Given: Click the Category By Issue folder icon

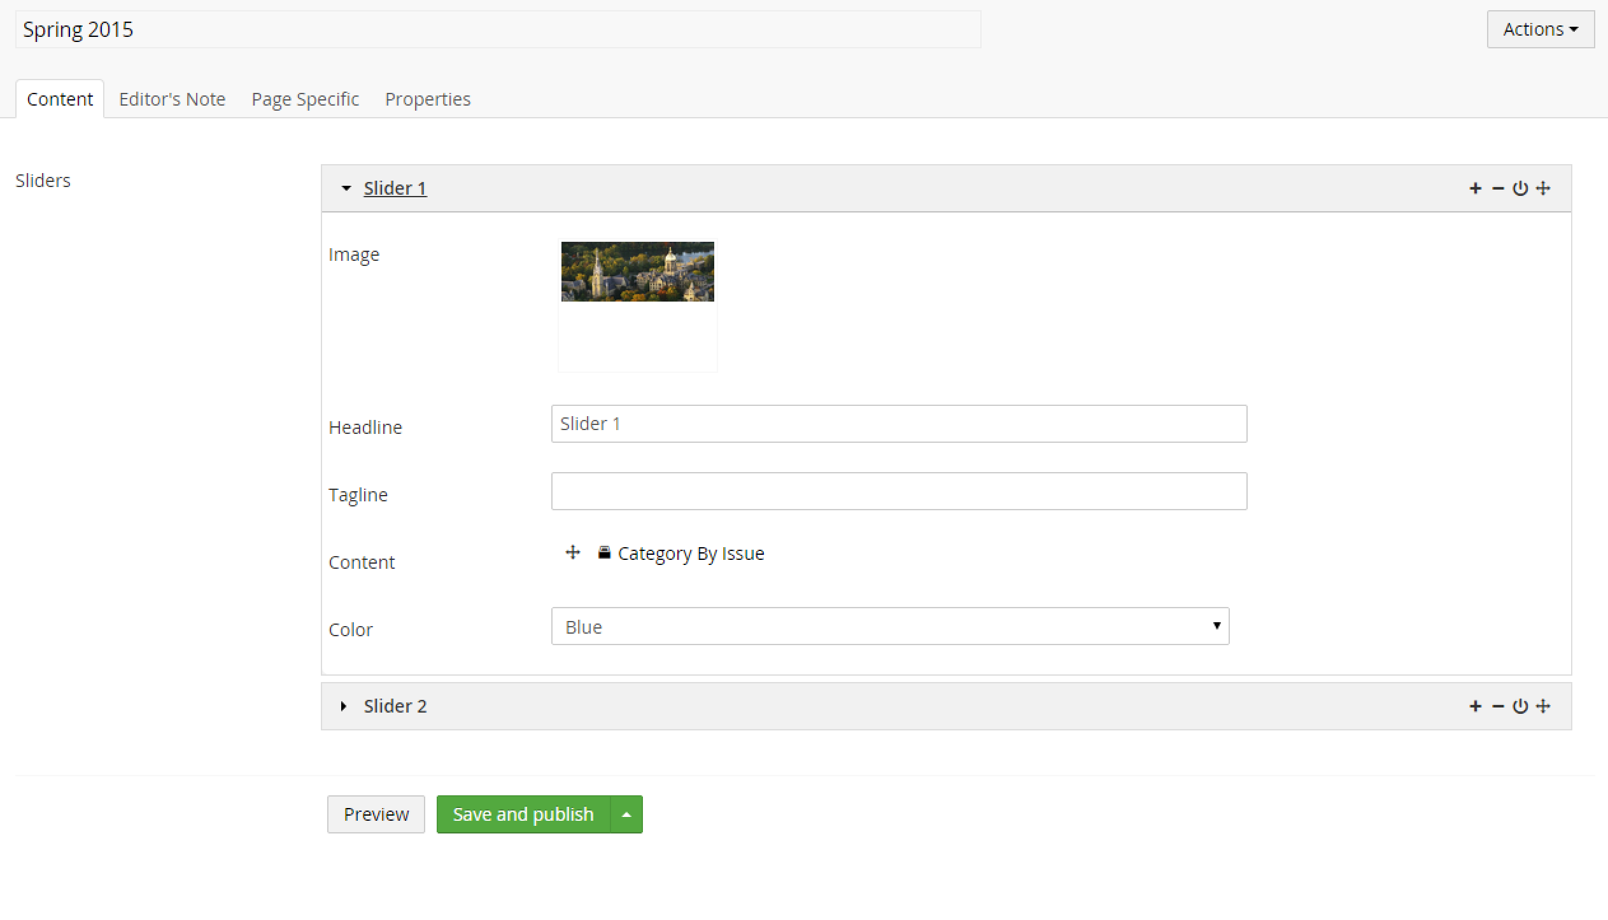Looking at the screenshot, I should point(604,552).
